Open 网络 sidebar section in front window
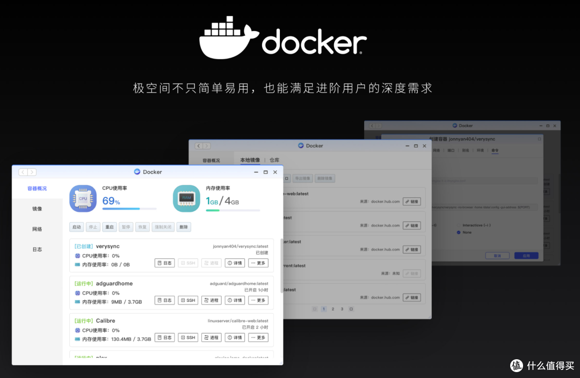Screen dimensions: 580x378 pyautogui.click(x=37, y=229)
